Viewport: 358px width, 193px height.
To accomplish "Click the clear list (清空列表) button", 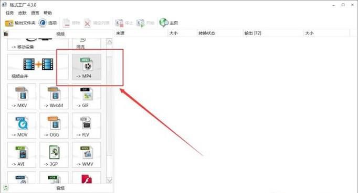I will coord(97,23).
